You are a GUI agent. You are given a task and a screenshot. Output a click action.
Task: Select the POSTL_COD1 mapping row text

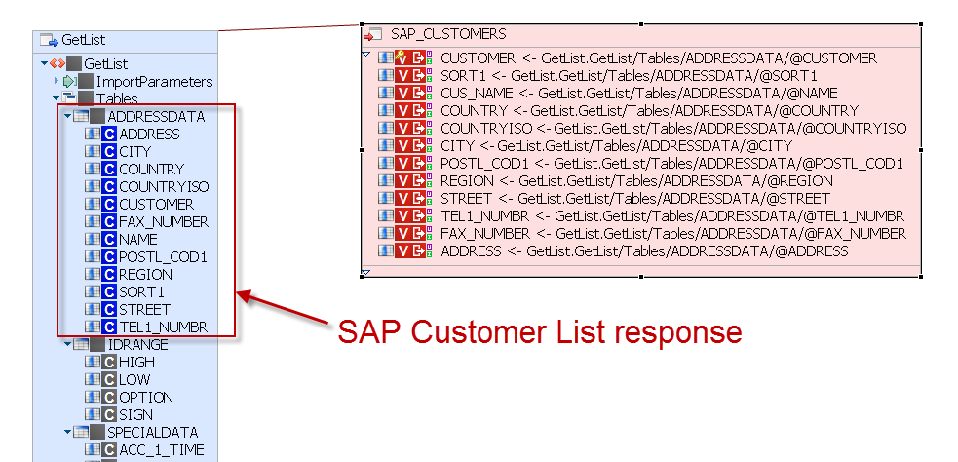(671, 164)
